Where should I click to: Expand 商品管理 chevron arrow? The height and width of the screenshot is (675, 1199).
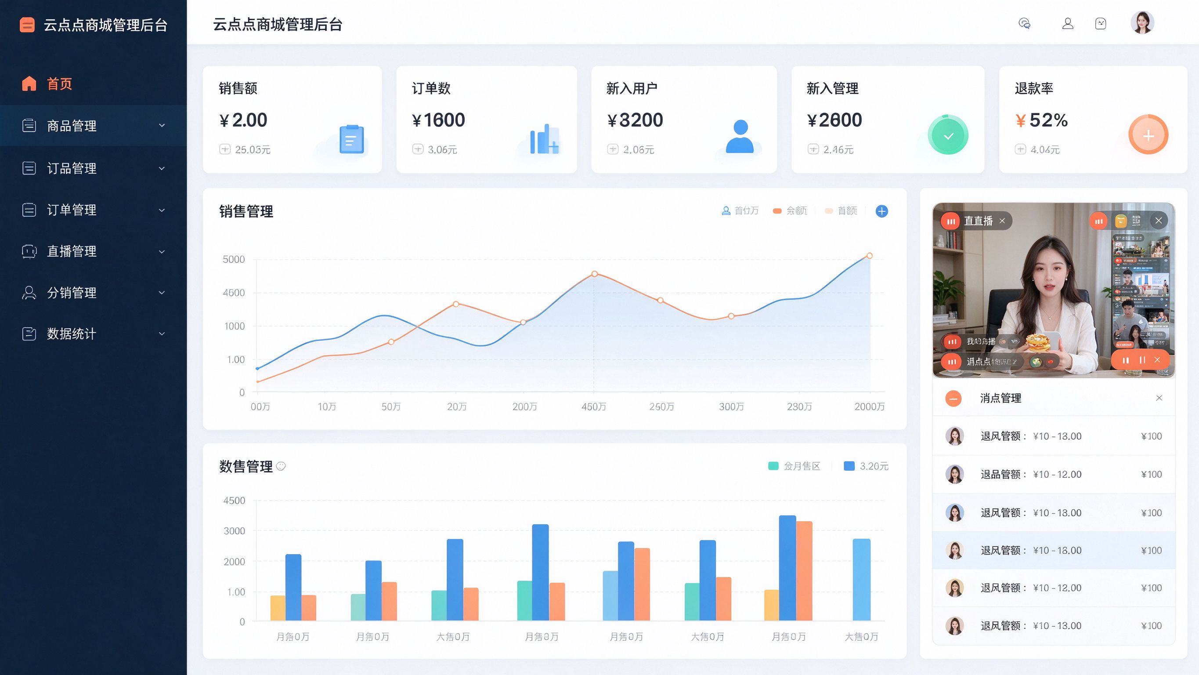point(162,125)
